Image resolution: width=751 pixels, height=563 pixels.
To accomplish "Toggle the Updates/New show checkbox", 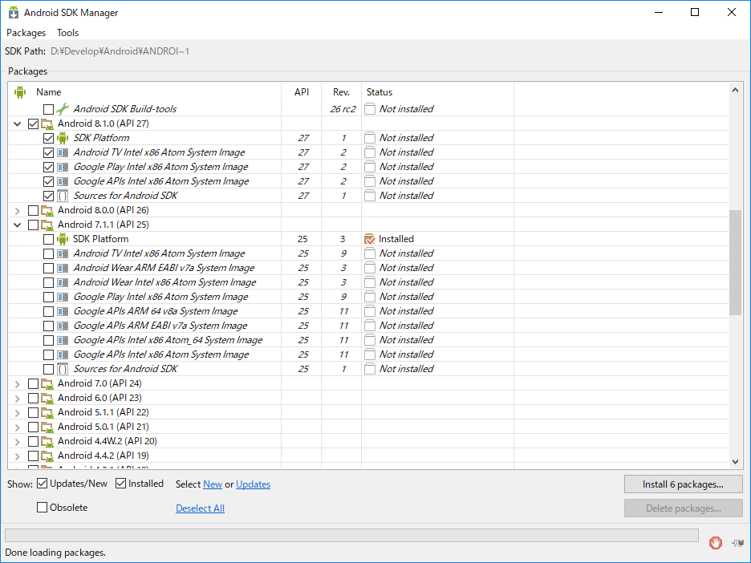I will click(x=43, y=484).
